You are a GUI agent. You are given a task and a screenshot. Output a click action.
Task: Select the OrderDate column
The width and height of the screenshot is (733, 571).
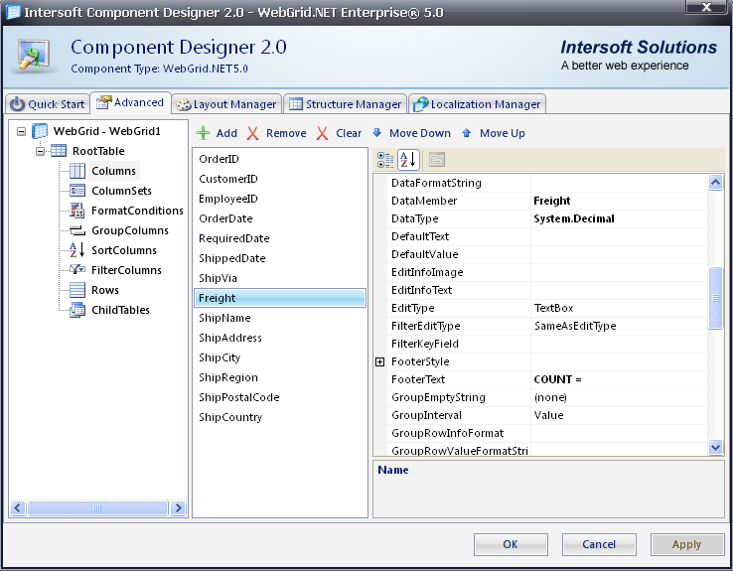pos(279,218)
